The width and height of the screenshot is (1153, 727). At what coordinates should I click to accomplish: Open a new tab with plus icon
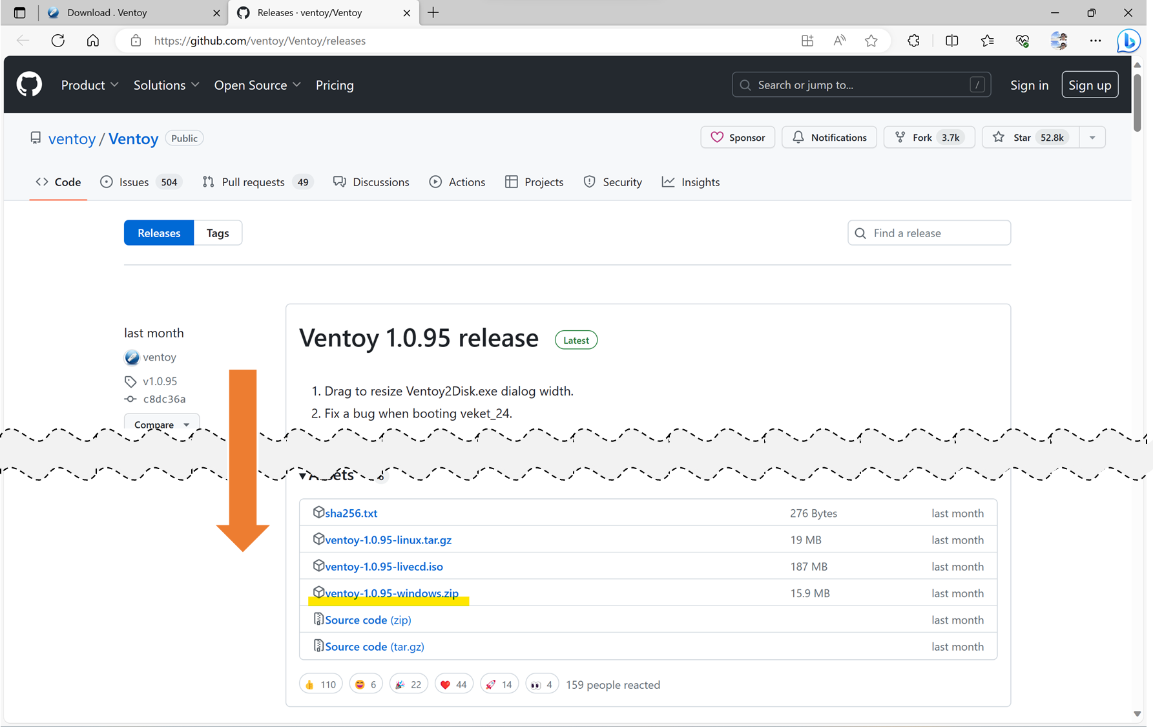(433, 12)
